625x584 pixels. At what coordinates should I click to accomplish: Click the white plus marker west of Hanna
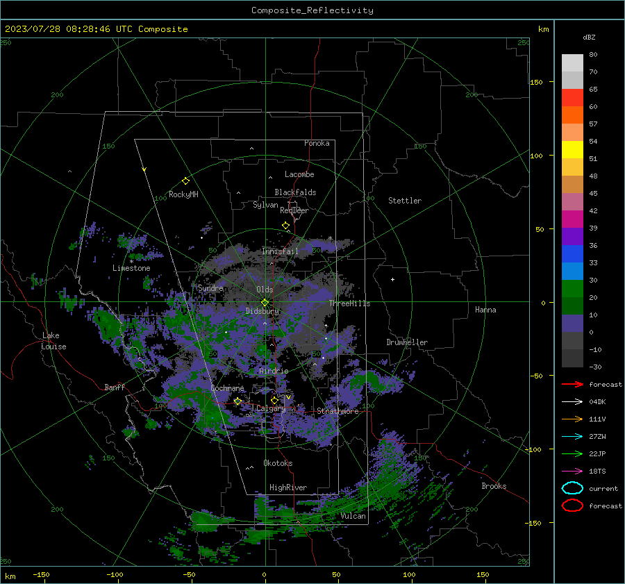[392, 279]
